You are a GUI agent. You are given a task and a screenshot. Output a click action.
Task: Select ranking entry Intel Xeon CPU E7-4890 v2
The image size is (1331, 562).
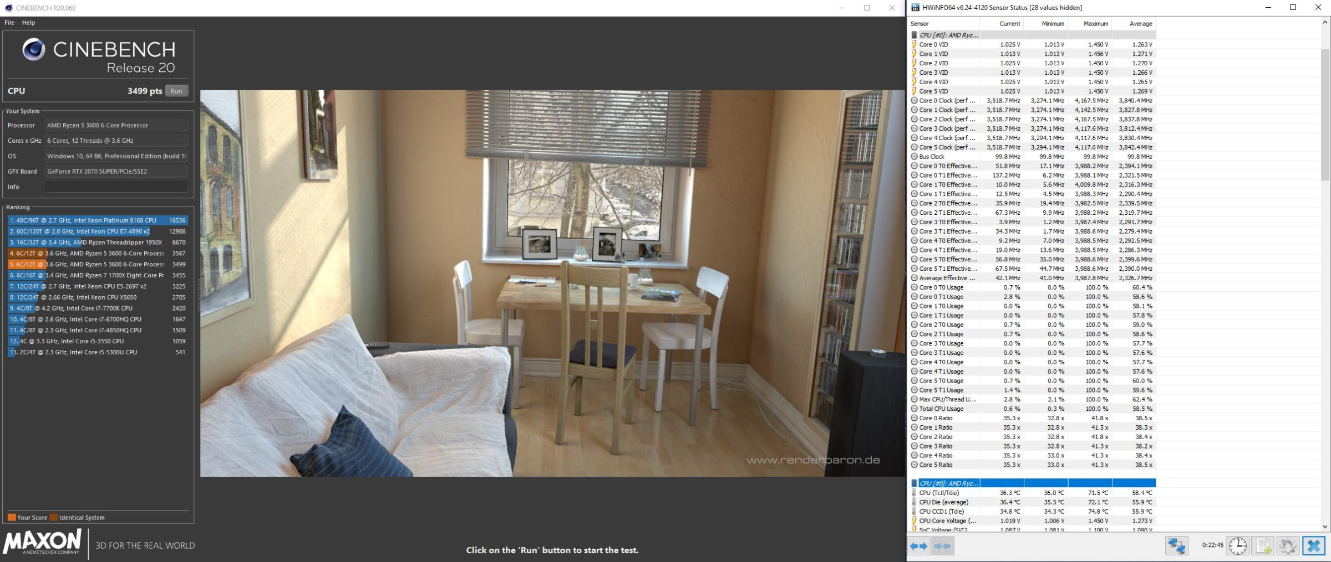[x=98, y=231]
